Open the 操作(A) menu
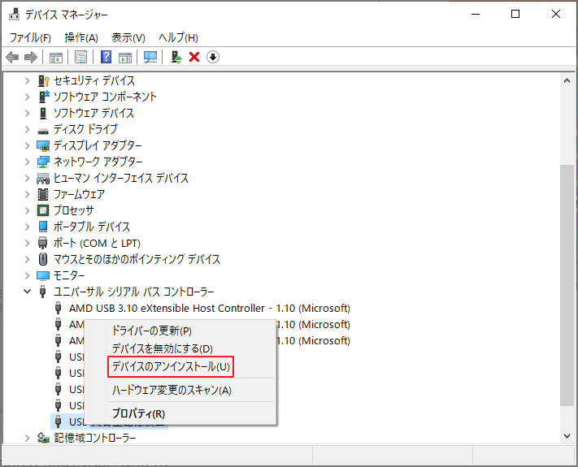This screenshot has height=467, width=578. click(x=81, y=37)
